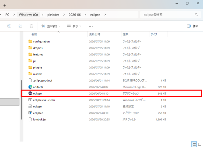The width and height of the screenshot is (203, 147).
Task: Select the eclipse 構成設定 file icon
Action: click(x=30, y=106)
